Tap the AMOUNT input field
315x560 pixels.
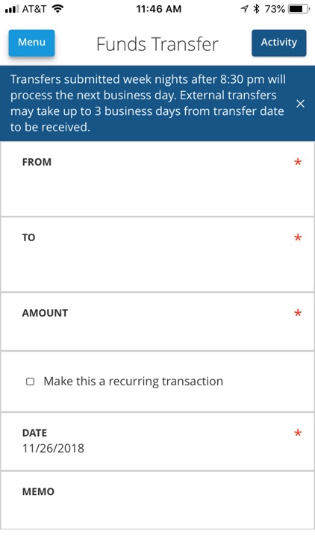click(x=157, y=321)
